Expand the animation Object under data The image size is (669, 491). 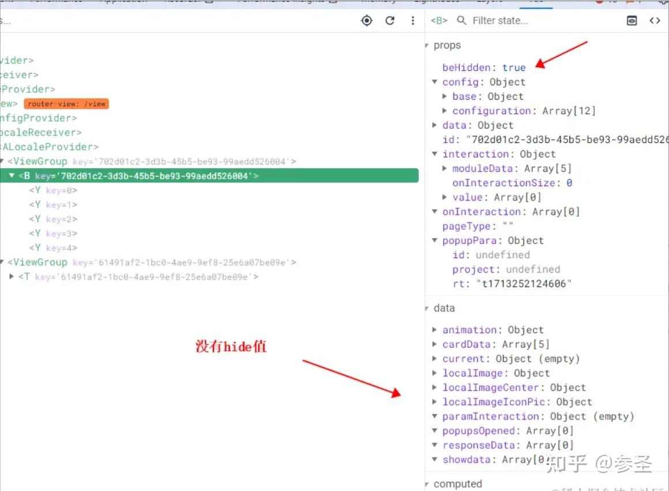pyautogui.click(x=434, y=330)
